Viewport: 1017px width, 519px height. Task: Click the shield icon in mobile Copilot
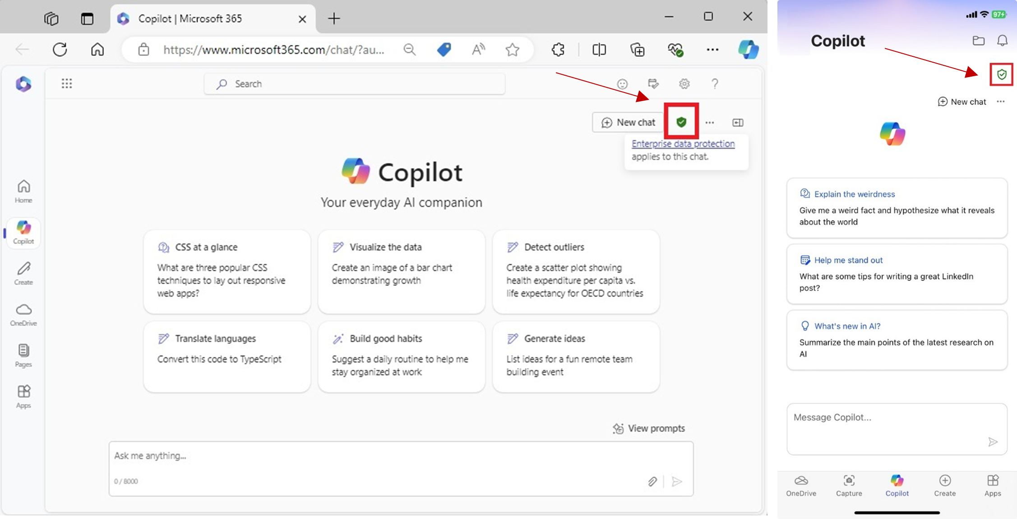click(1001, 74)
